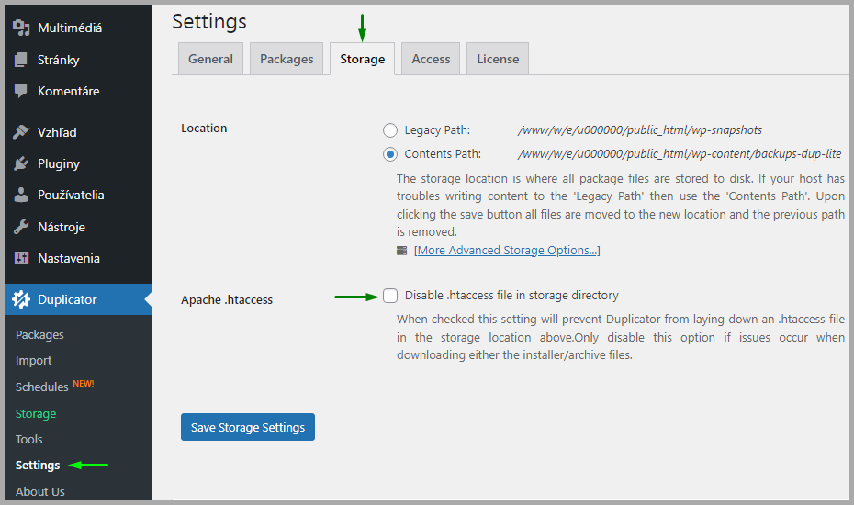Click the Multimédiá media icon
Image resolution: width=854 pixels, height=505 pixels.
(21, 28)
